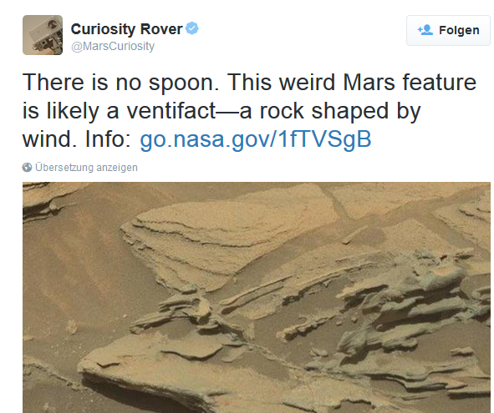This screenshot has height=413, width=494.
Task: Click the add-person icon in Folgen
Action: [x=425, y=30]
